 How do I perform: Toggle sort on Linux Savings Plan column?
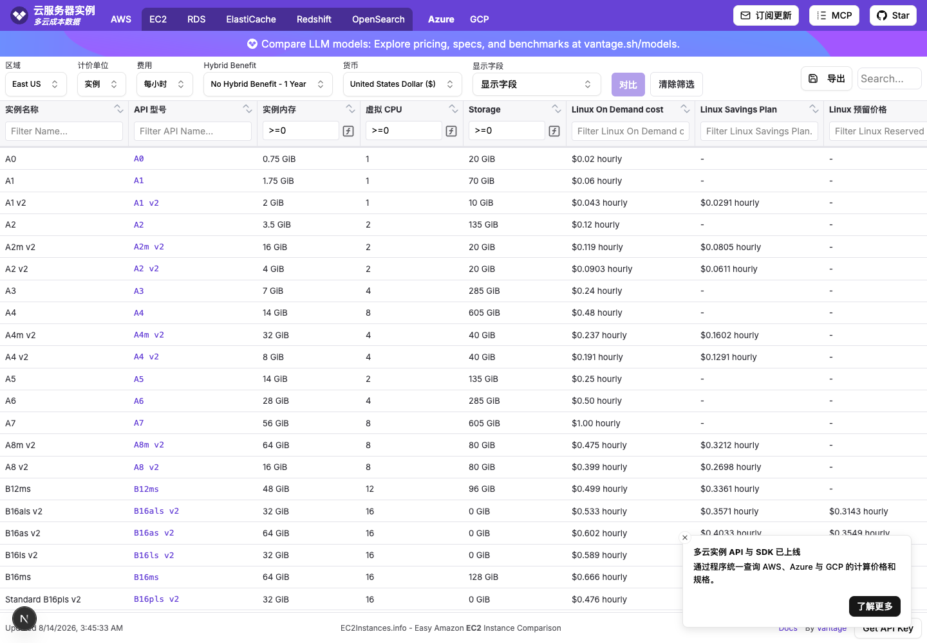814,109
